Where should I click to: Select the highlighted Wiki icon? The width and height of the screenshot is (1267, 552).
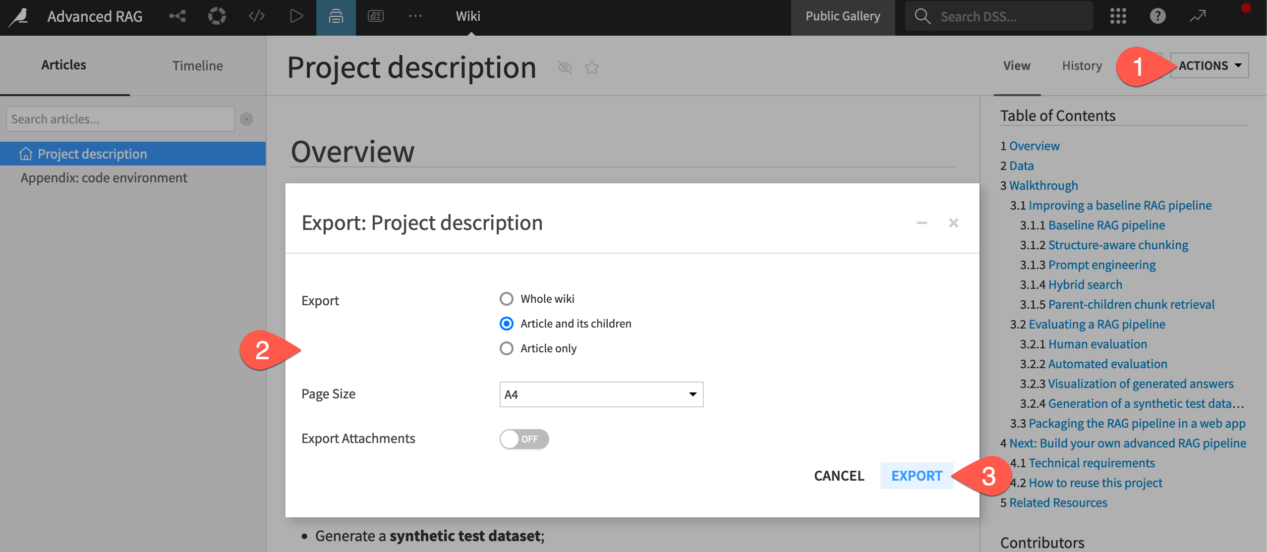pyautogui.click(x=335, y=15)
